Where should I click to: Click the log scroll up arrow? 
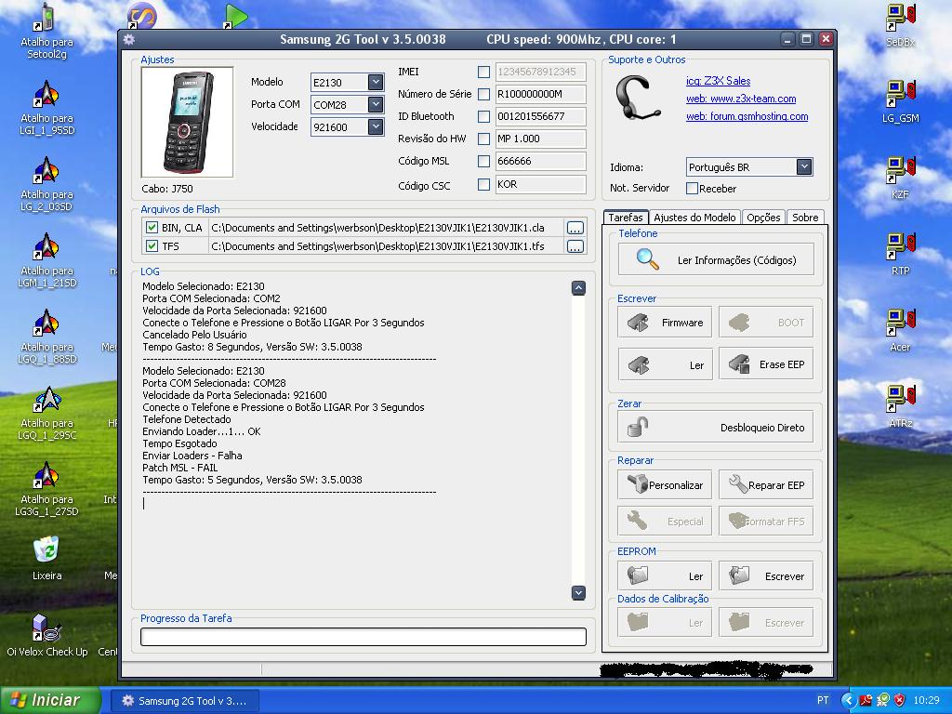pyautogui.click(x=578, y=288)
